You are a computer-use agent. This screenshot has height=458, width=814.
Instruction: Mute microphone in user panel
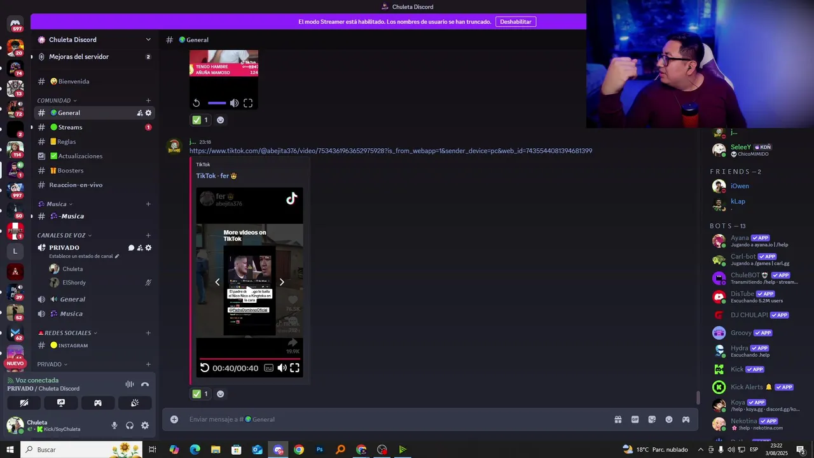(x=114, y=426)
